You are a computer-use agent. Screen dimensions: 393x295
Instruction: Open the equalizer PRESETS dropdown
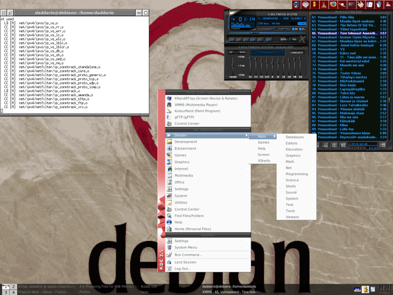pyautogui.click(x=298, y=53)
